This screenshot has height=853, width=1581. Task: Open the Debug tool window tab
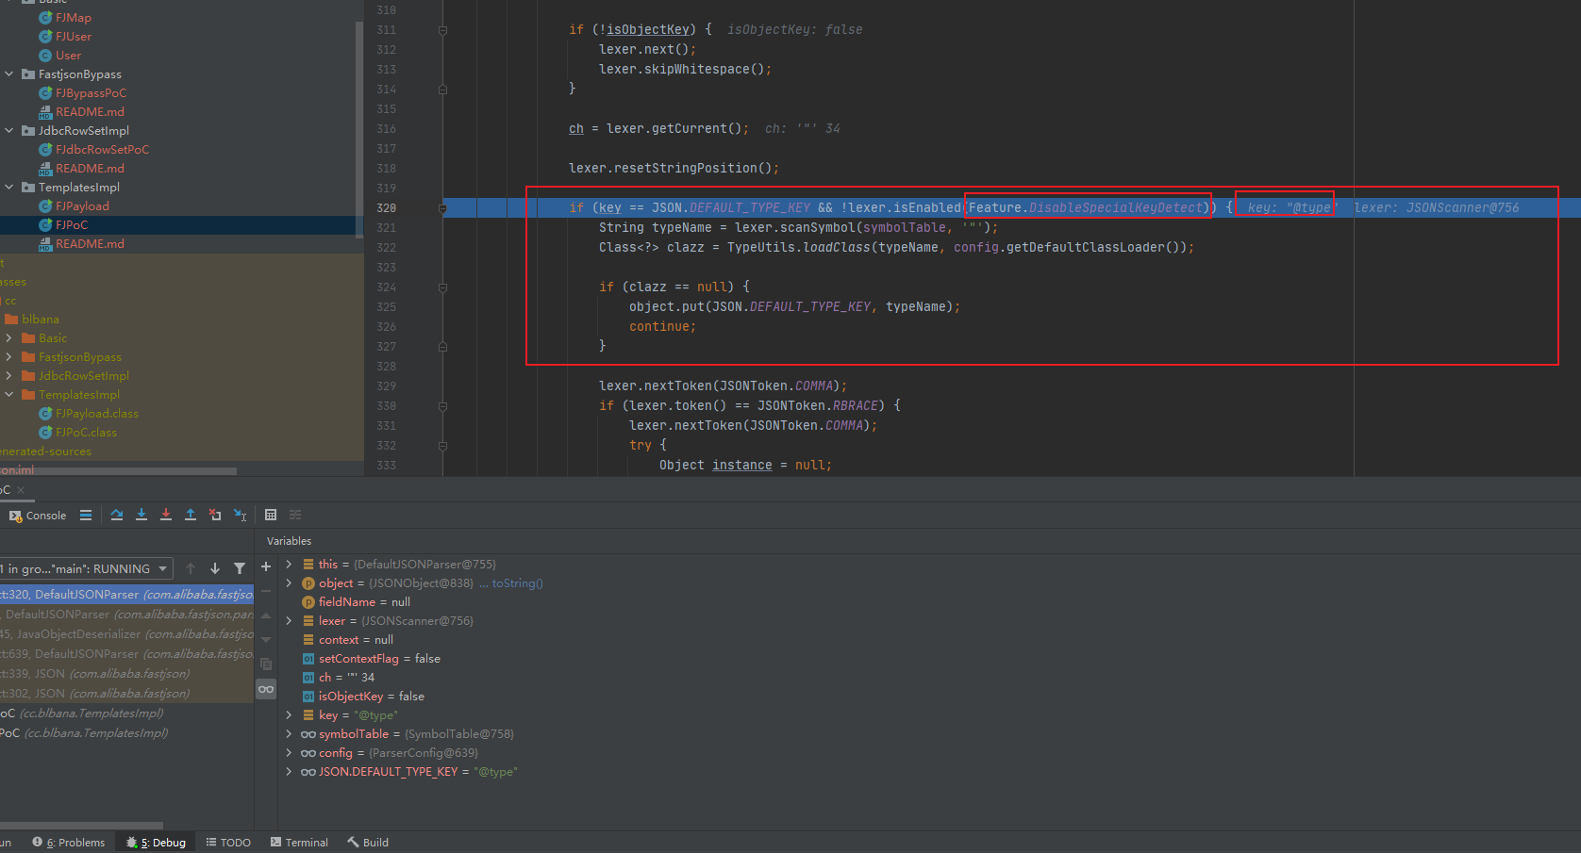coord(157,843)
